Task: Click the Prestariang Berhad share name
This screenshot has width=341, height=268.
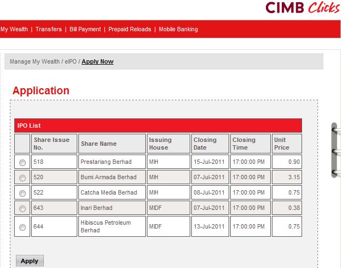Action: tap(106, 162)
